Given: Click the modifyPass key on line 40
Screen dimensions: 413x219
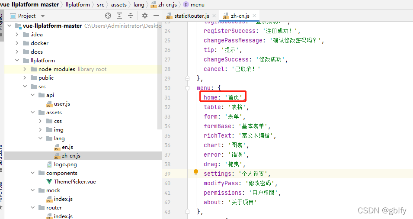Looking at the screenshot, I should [221, 183].
